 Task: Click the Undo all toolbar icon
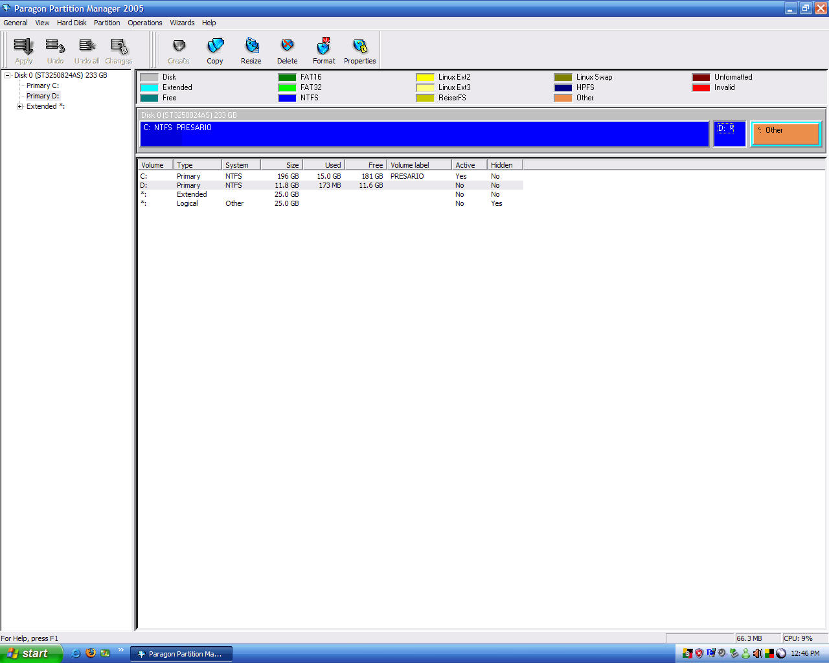[87, 47]
